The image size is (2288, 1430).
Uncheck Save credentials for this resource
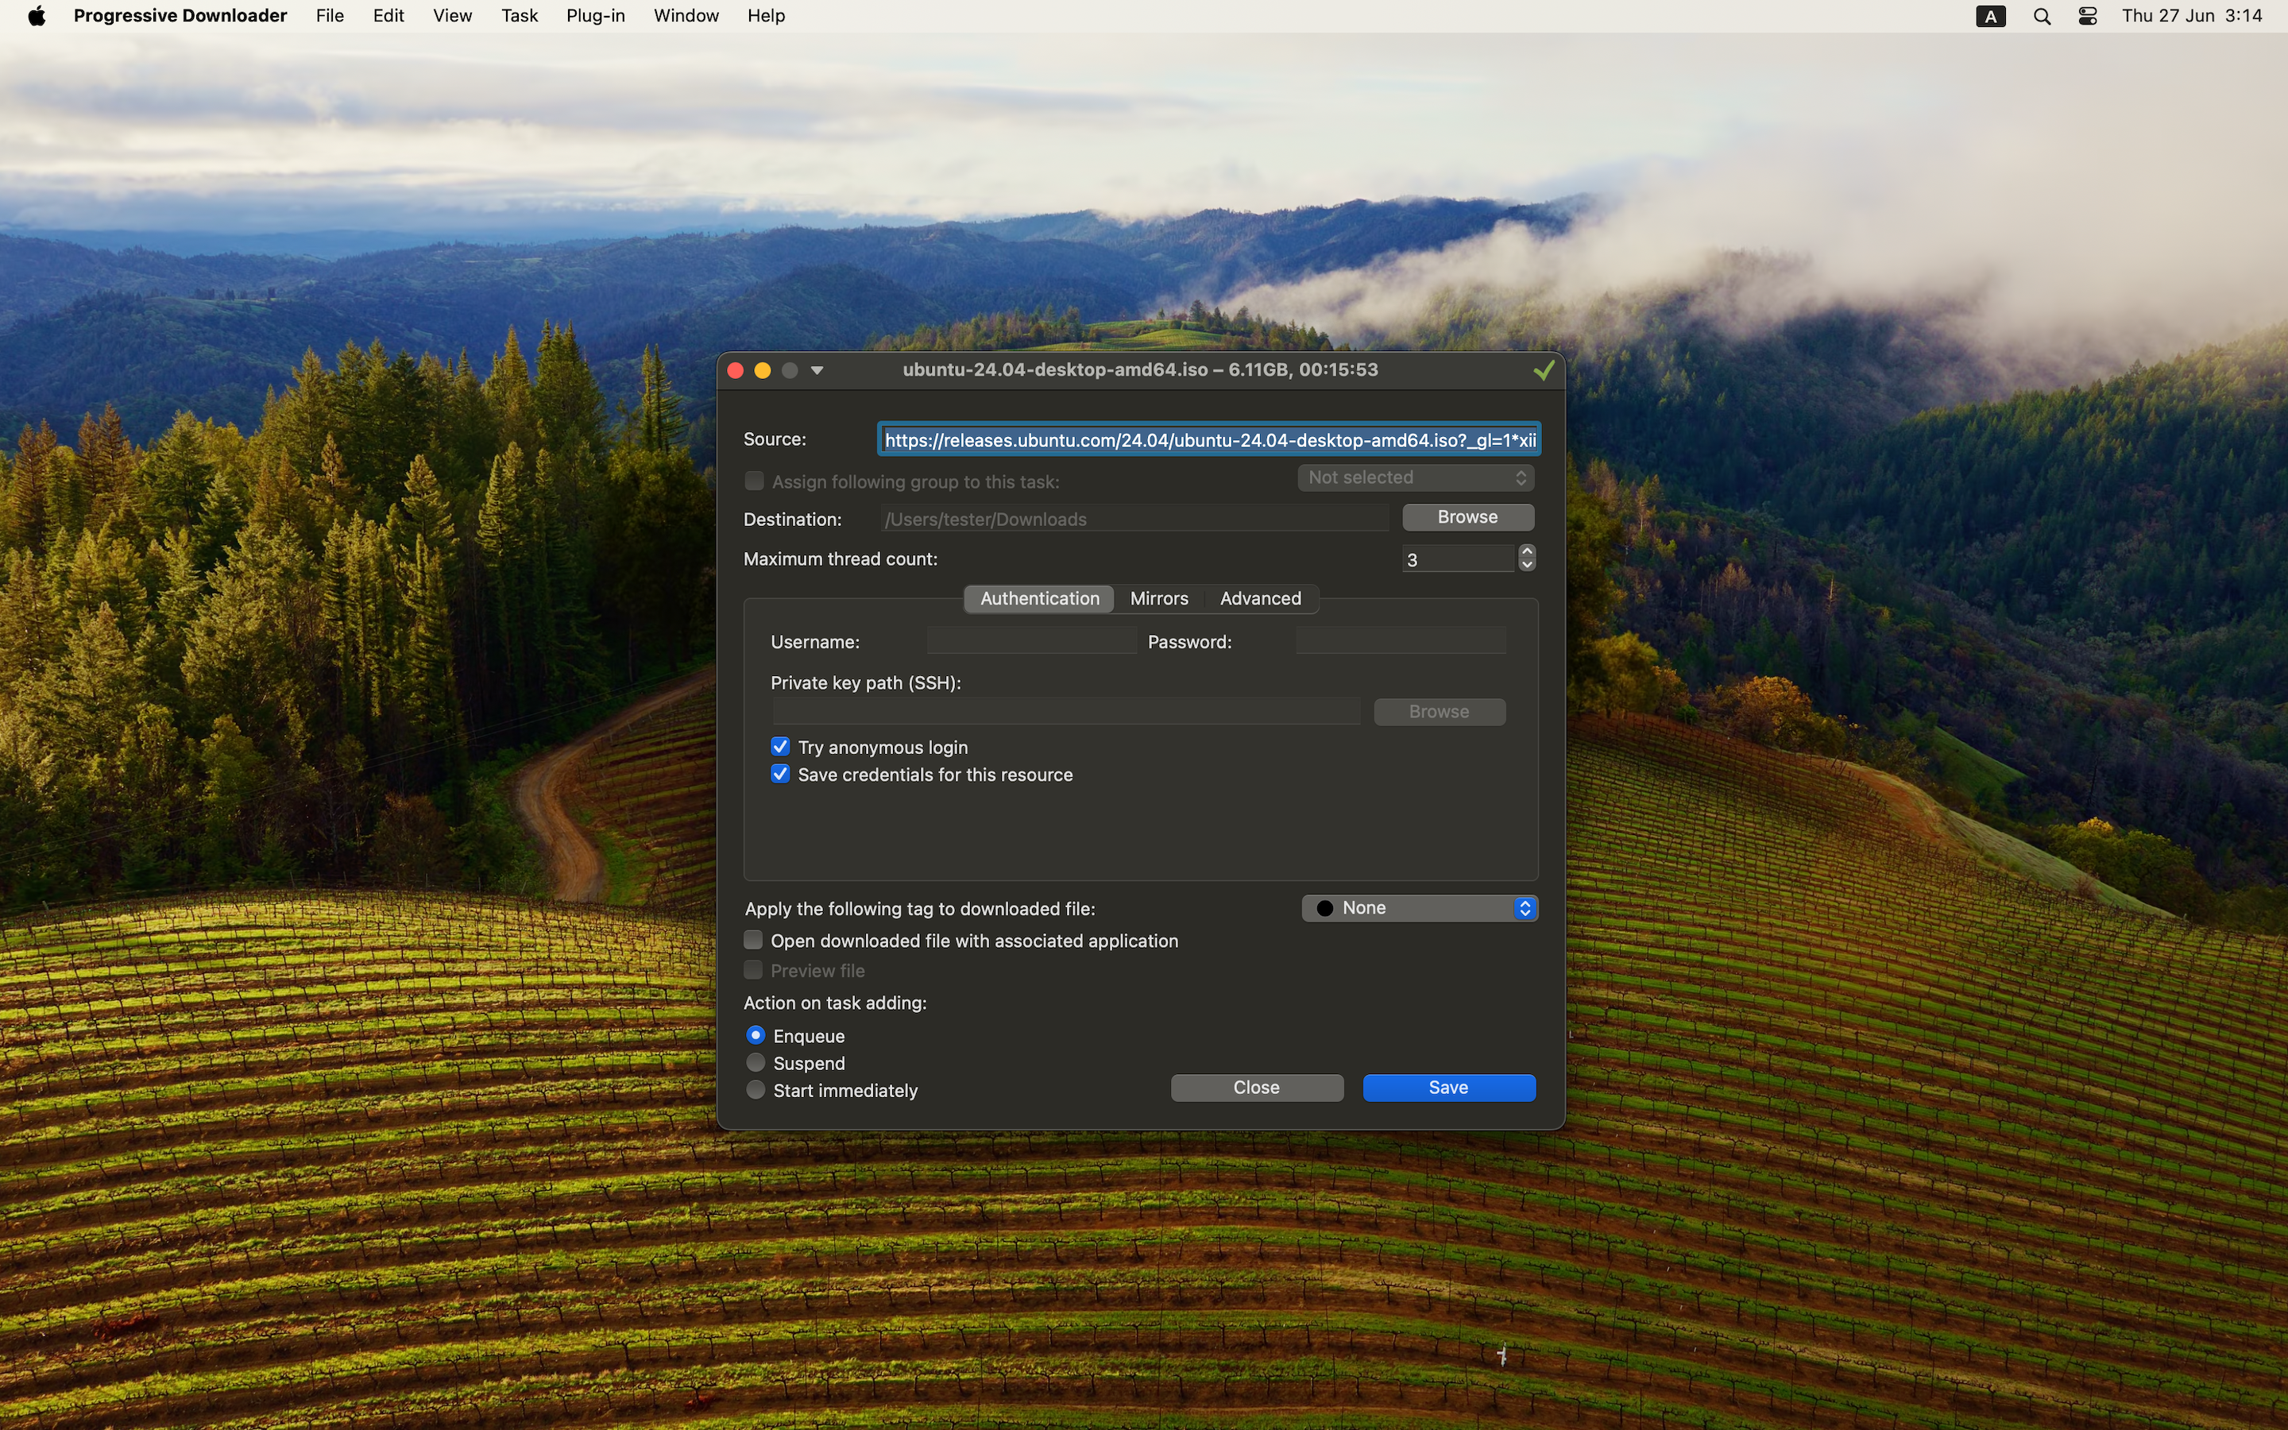click(780, 775)
